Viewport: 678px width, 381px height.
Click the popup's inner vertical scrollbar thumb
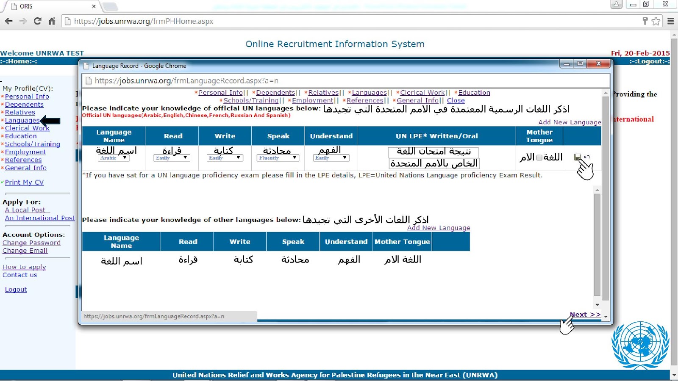coord(597,245)
